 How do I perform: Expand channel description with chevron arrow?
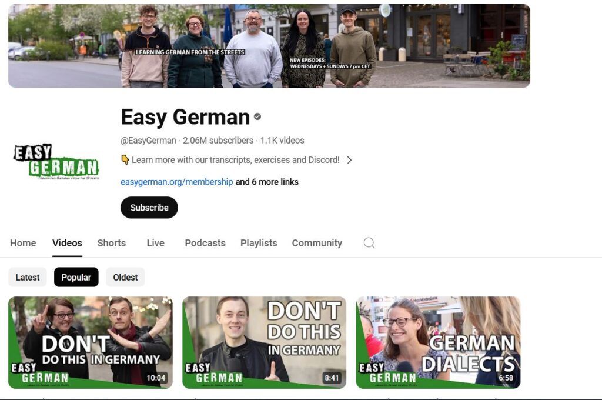349,159
